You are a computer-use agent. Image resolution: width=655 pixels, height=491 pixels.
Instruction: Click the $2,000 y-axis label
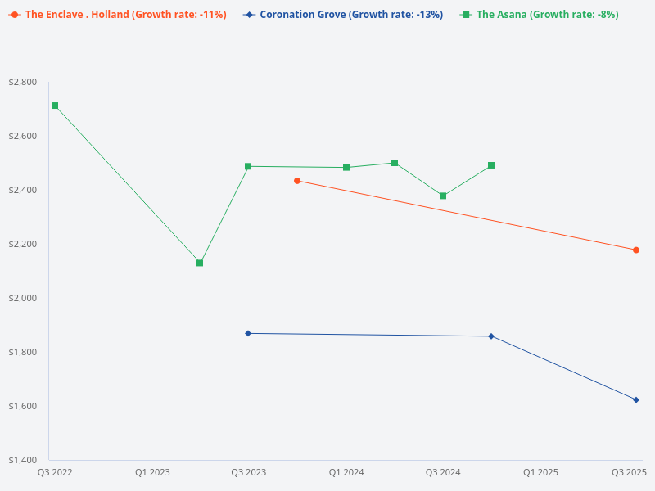pyautogui.click(x=22, y=298)
